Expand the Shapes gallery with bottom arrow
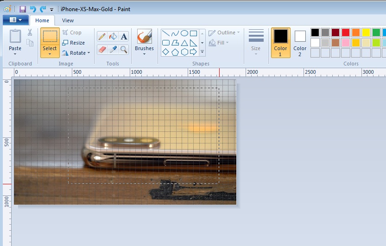 point(202,52)
